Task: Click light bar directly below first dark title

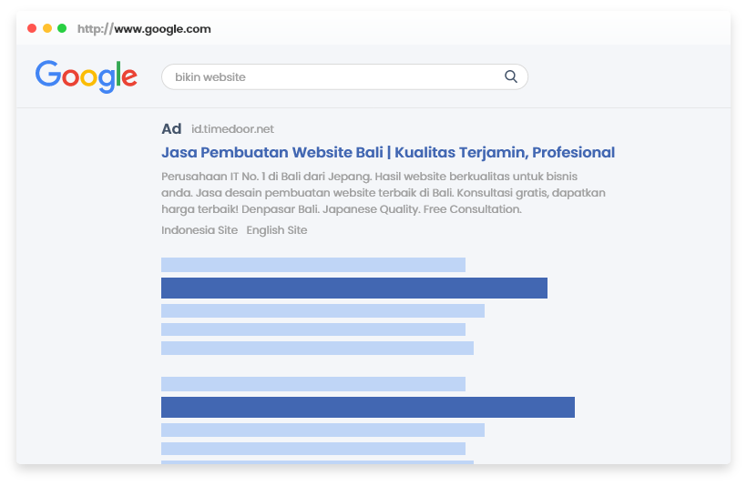Action: (322, 310)
